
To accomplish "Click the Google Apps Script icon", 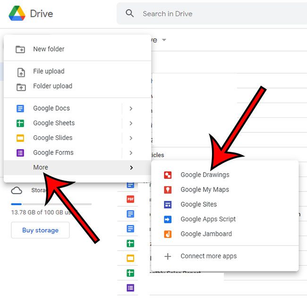I will (168, 219).
